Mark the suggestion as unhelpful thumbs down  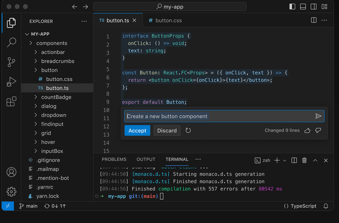click(x=318, y=130)
